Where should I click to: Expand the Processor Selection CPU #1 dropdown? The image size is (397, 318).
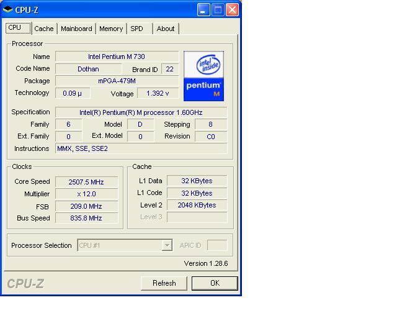tap(167, 245)
